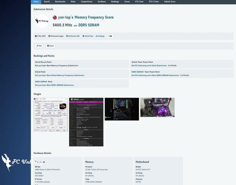The height and width of the screenshot is (185, 236).
Task: Open XTU Zone in navigation
Action: click(139, 2)
